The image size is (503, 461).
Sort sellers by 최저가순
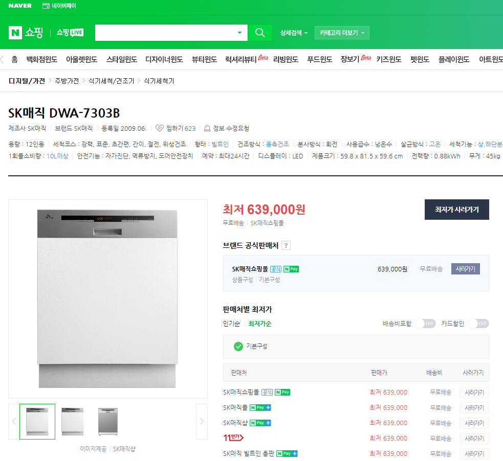pos(260,324)
